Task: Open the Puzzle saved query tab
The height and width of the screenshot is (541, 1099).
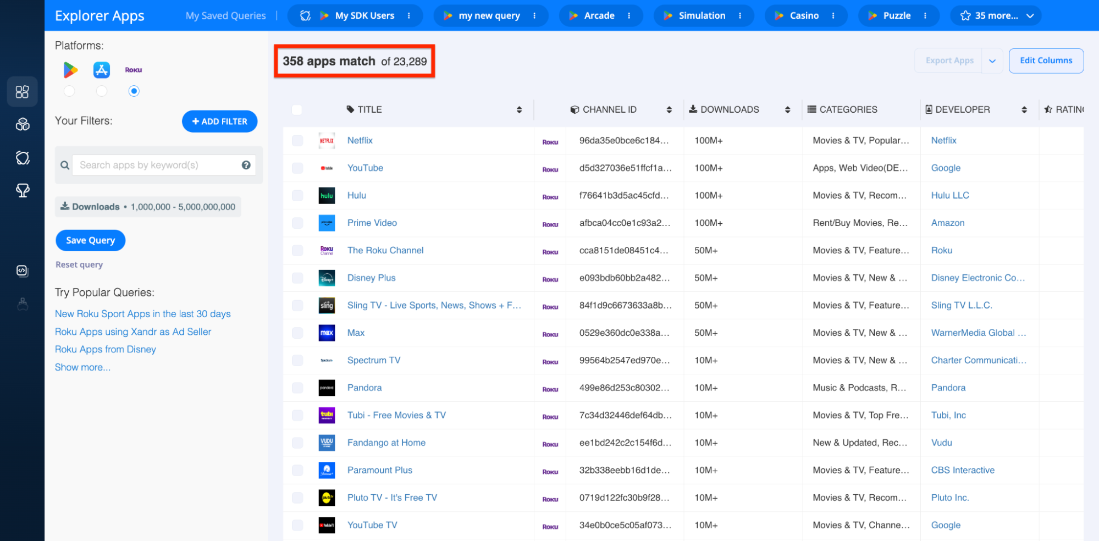Action: [896, 16]
